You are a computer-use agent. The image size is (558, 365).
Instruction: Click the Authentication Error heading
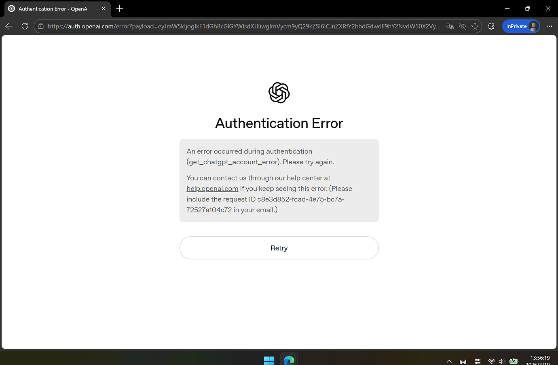click(x=279, y=123)
